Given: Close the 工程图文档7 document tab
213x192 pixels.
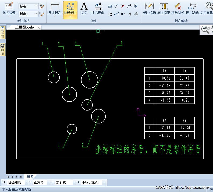Looking at the screenshot, I should click(x=39, y=28).
